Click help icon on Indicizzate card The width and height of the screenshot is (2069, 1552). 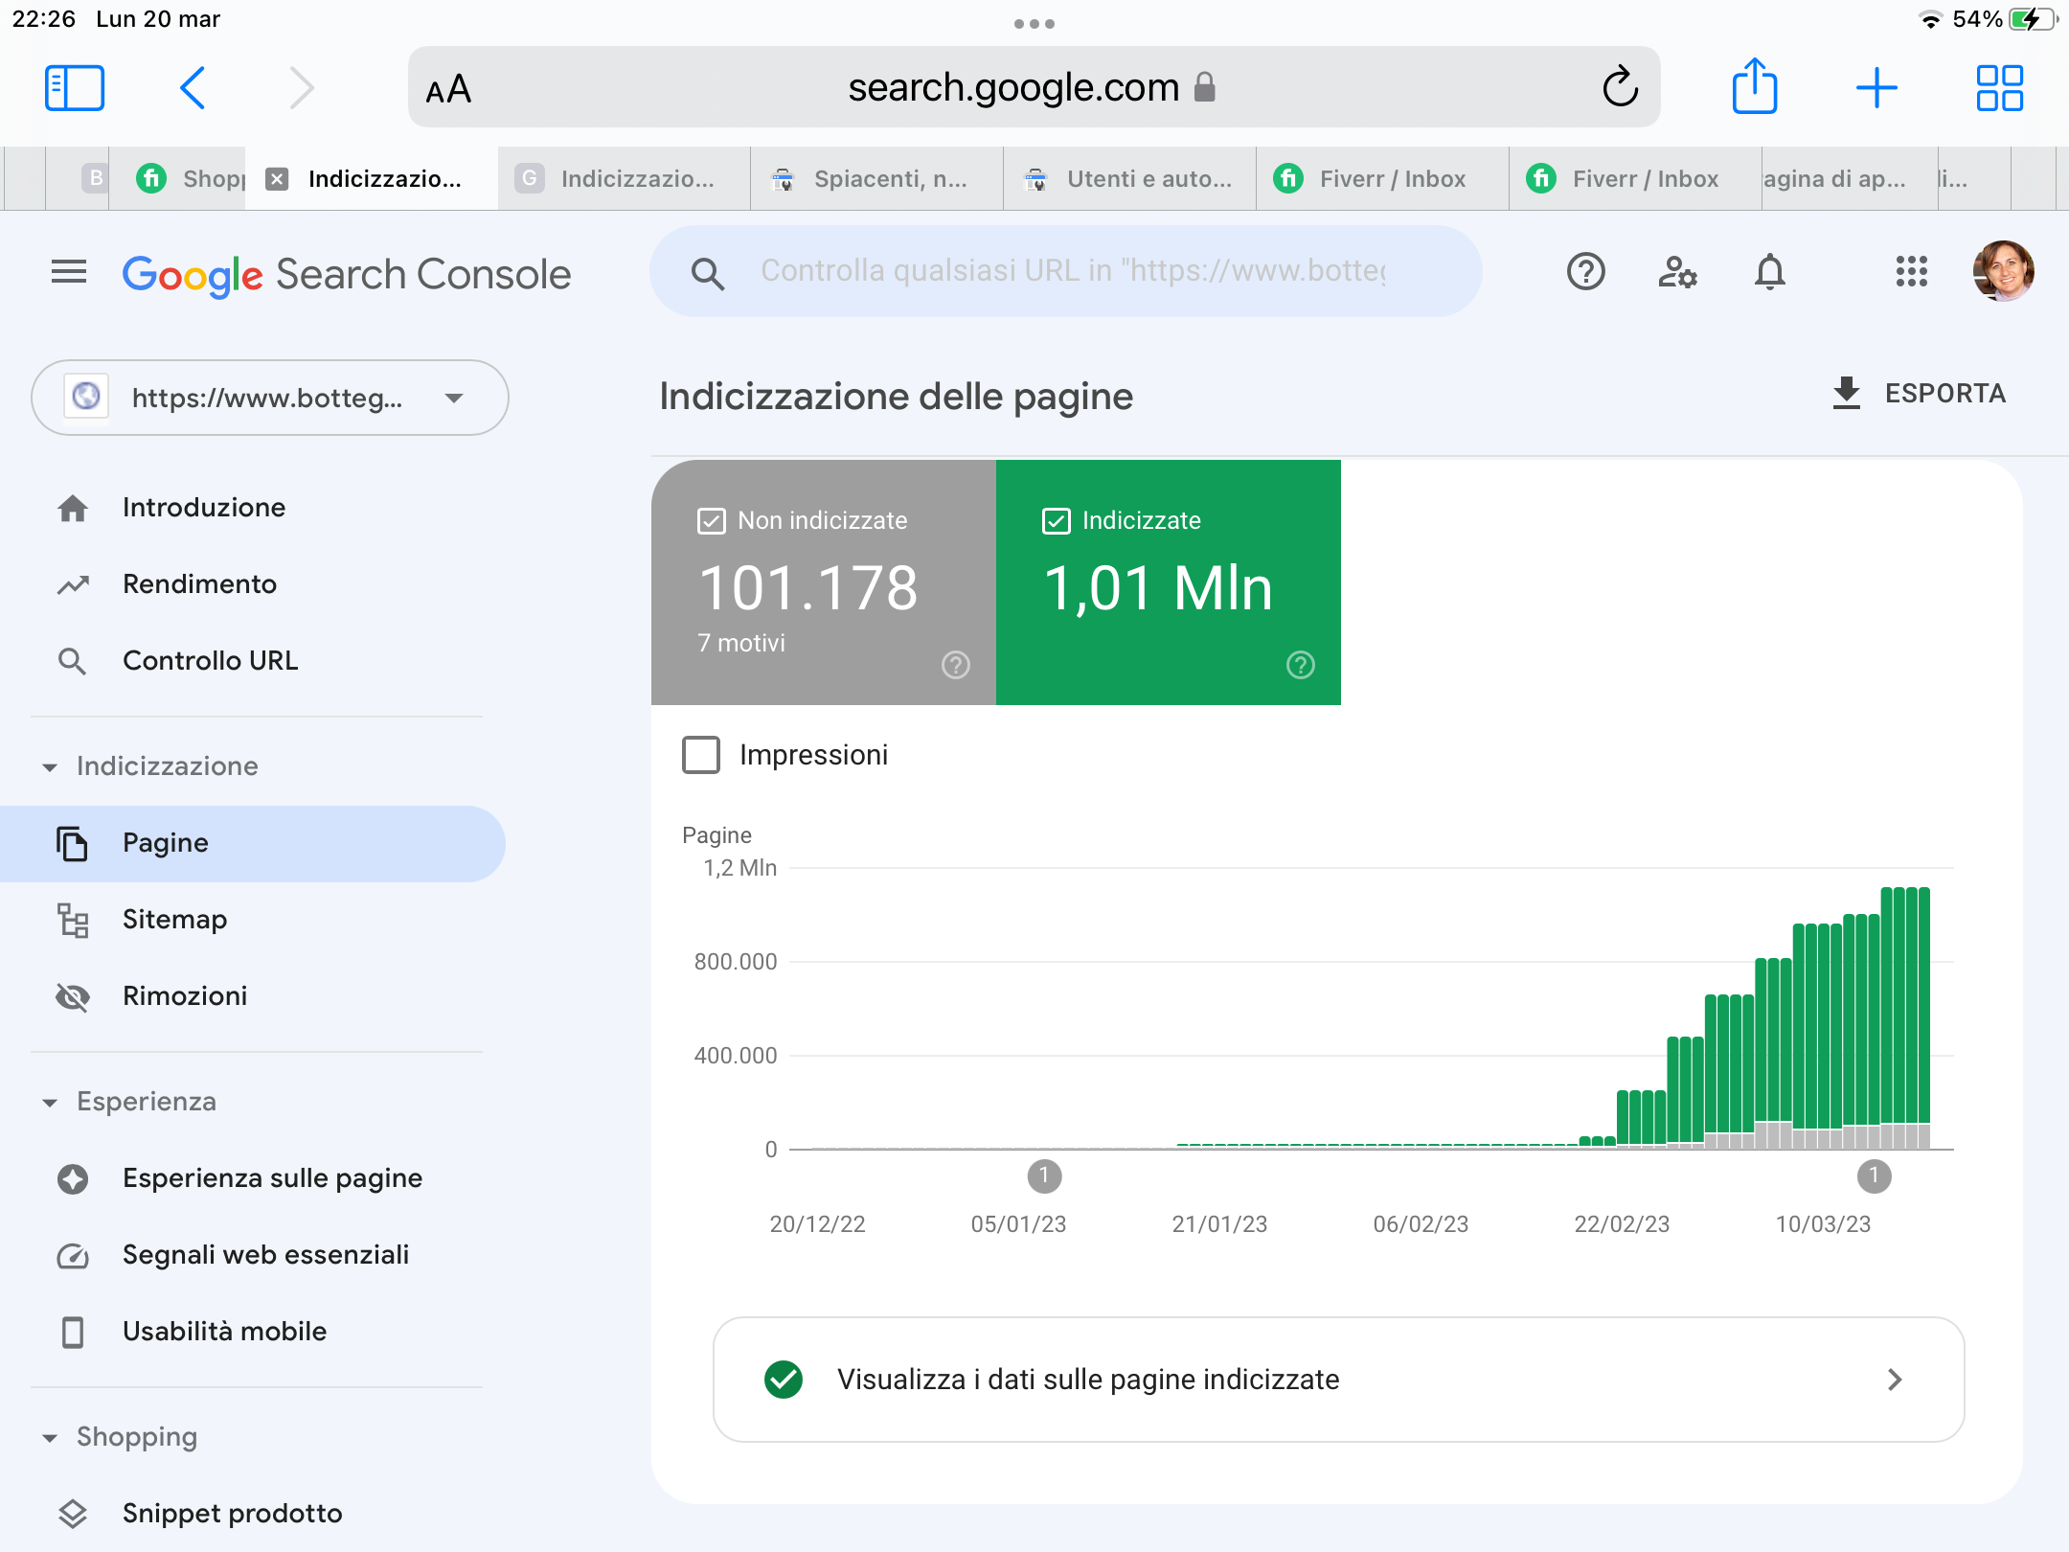click(1301, 665)
